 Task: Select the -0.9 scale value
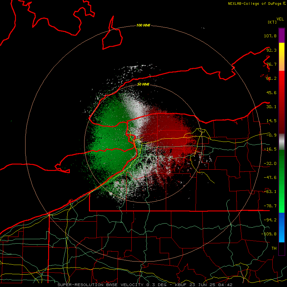pyautogui.click(x=271, y=135)
